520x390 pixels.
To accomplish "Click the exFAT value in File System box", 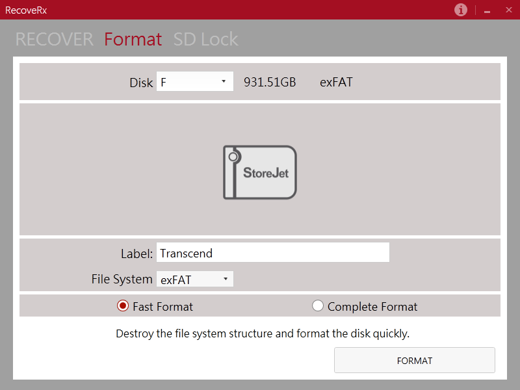I will pyautogui.click(x=175, y=280).
